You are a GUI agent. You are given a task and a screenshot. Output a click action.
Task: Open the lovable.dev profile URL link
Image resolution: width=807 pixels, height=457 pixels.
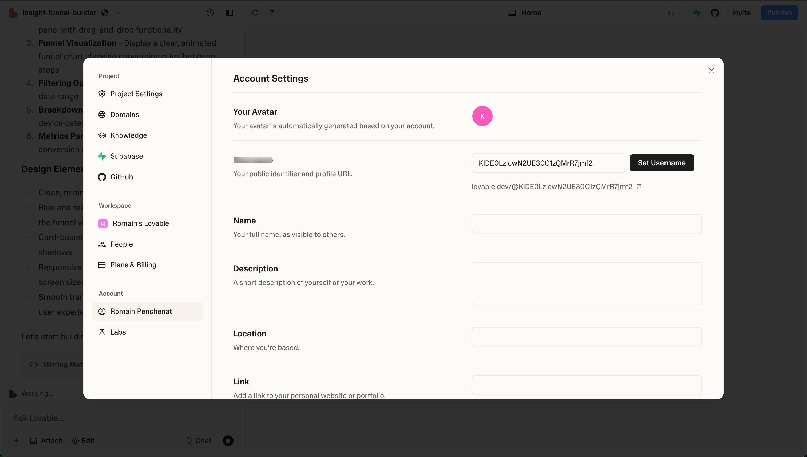tap(552, 187)
